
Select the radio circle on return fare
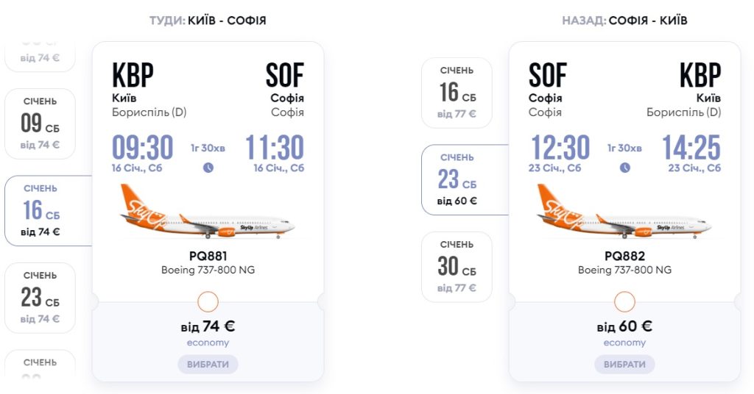click(x=625, y=301)
